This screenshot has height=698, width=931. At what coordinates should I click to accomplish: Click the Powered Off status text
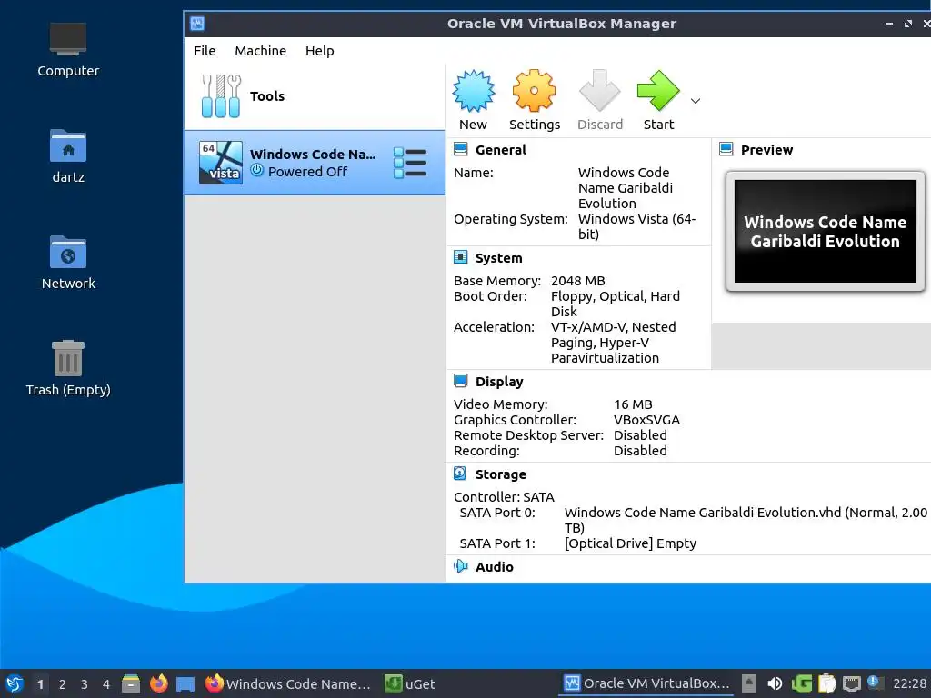coord(307,172)
